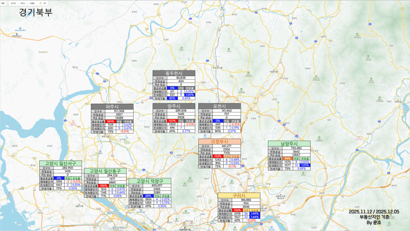Select 경기도 in the location breadcrumb
The height and width of the screenshot is (231, 410).
click(13, 2)
